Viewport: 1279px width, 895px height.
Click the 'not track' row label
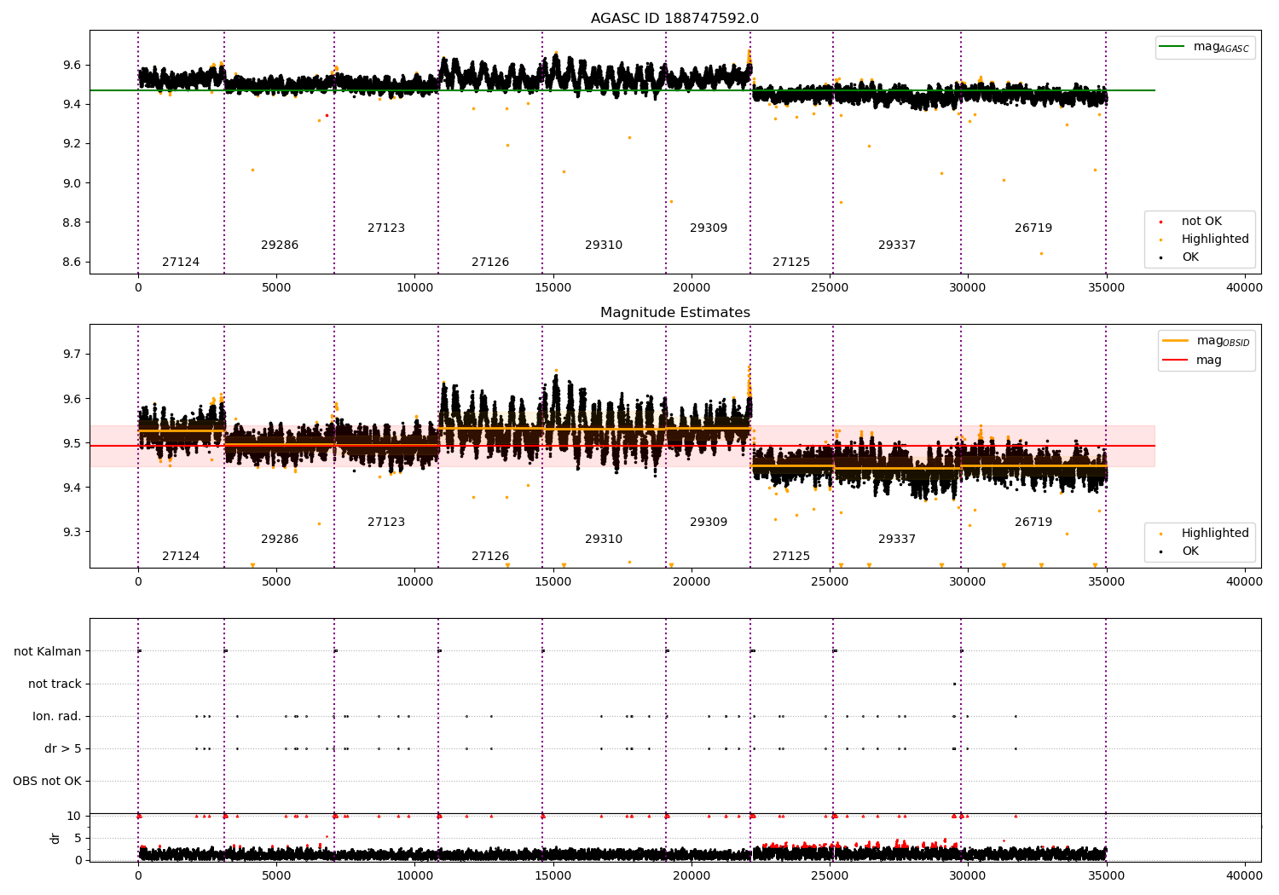55,684
